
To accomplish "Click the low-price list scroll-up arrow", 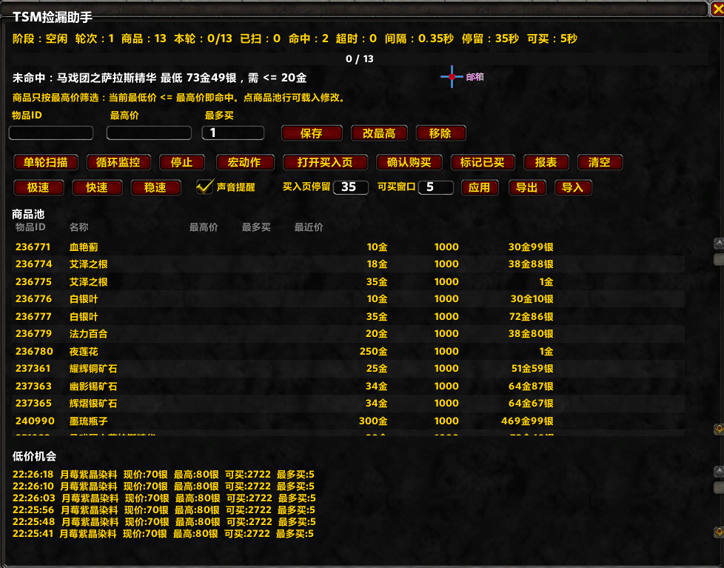I will [x=719, y=472].
